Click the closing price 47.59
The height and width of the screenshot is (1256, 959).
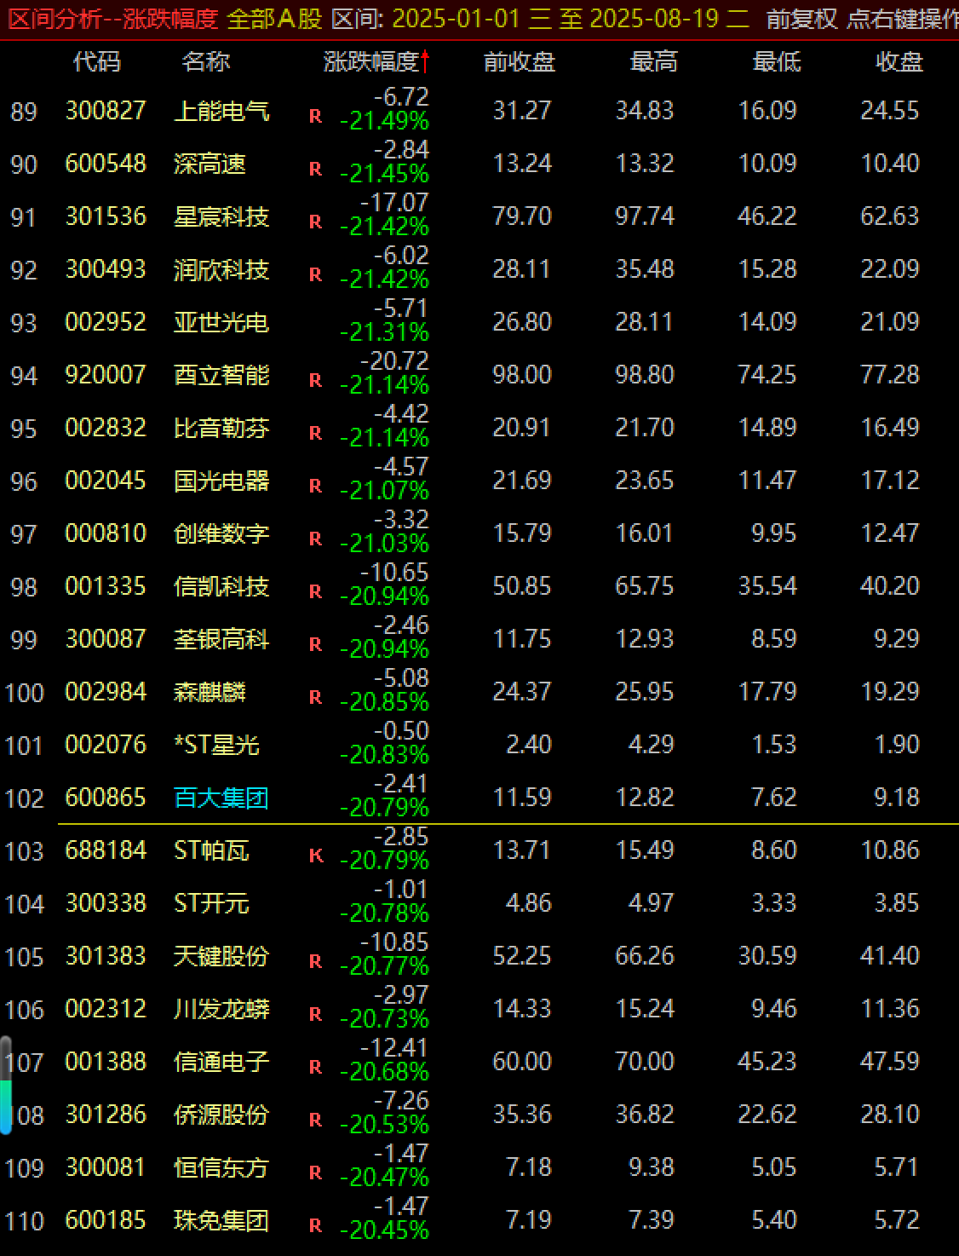[x=889, y=1062]
